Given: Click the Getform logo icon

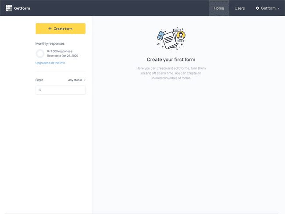Looking at the screenshot, I should tap(9, 8).
